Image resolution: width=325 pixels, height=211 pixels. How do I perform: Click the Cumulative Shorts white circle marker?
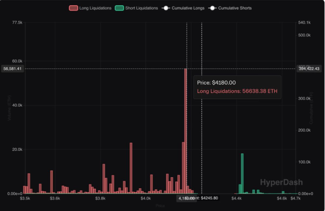[x=212, y=8]
